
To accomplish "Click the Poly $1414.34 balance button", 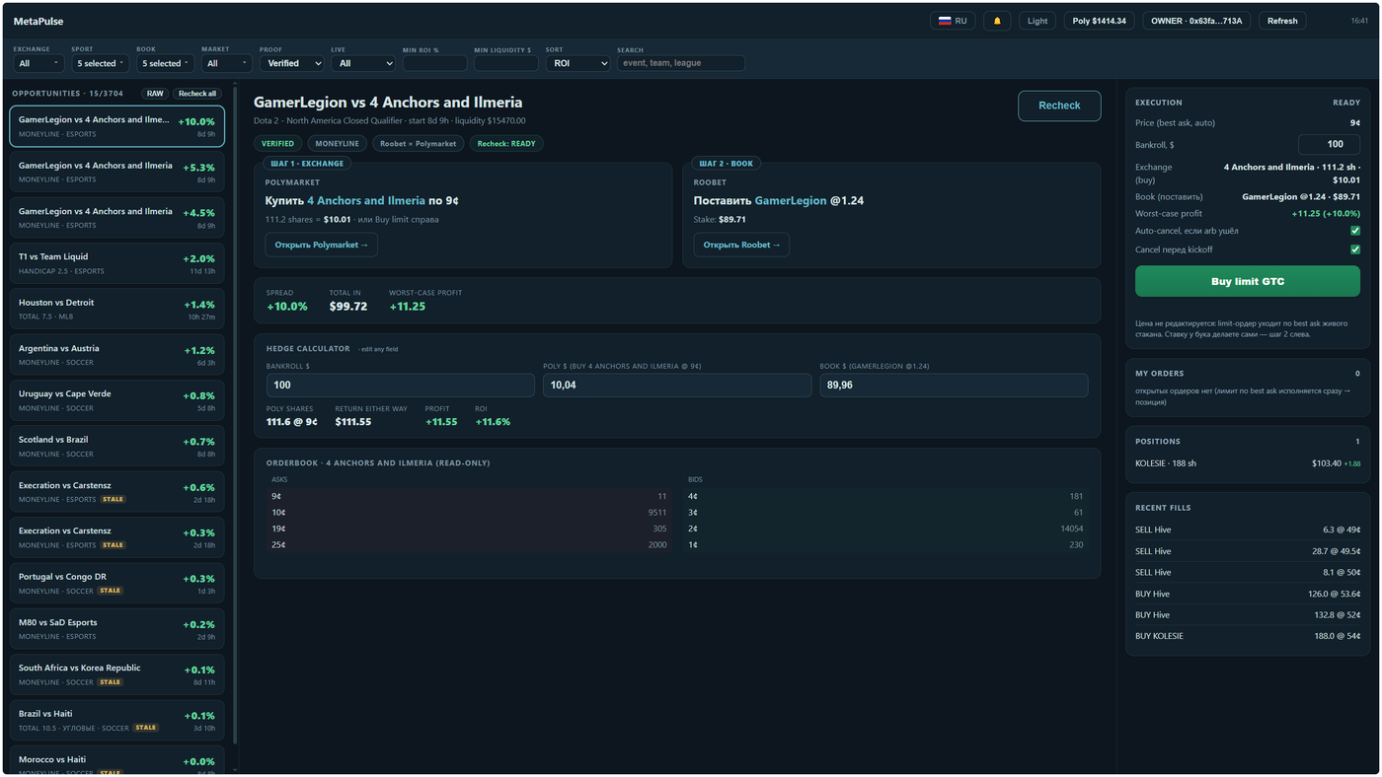I will 1100,21.
